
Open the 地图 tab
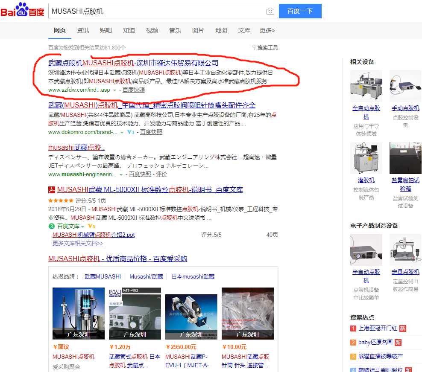tap(221, 30)
